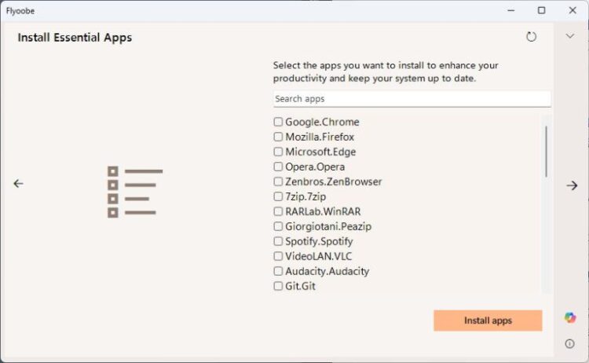Expand the chevron at top right sidebar
The width and height of the screenshot is (589, 363).
pos(570,36)
